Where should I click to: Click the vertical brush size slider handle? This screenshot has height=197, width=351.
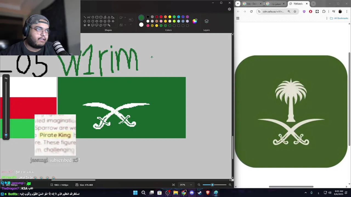tap(6, 135)
